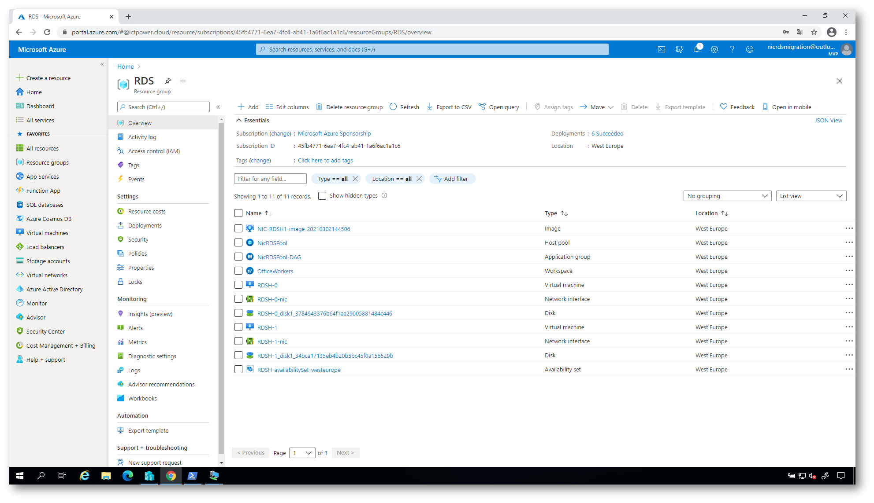The image size is (874, 503).
Task: Open the JSON View link
Action: (x=828, y=120)
